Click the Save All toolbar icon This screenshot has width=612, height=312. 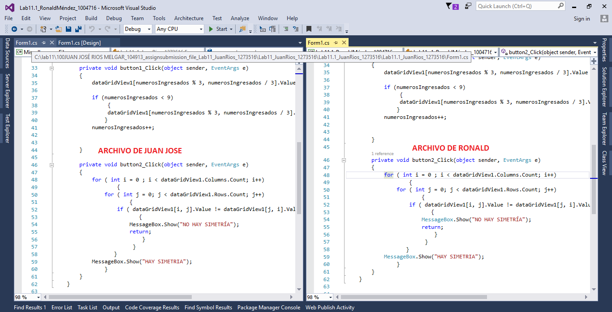click(78, 29)
